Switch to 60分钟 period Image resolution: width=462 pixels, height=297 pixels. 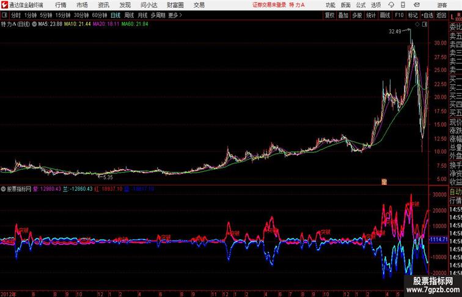99,15
